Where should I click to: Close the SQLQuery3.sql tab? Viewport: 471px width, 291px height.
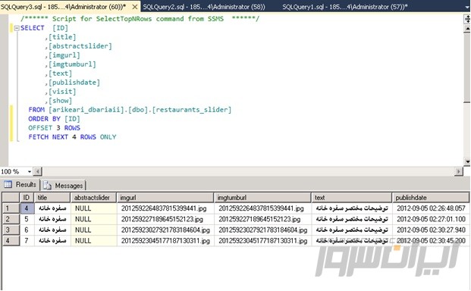point(135,7)
